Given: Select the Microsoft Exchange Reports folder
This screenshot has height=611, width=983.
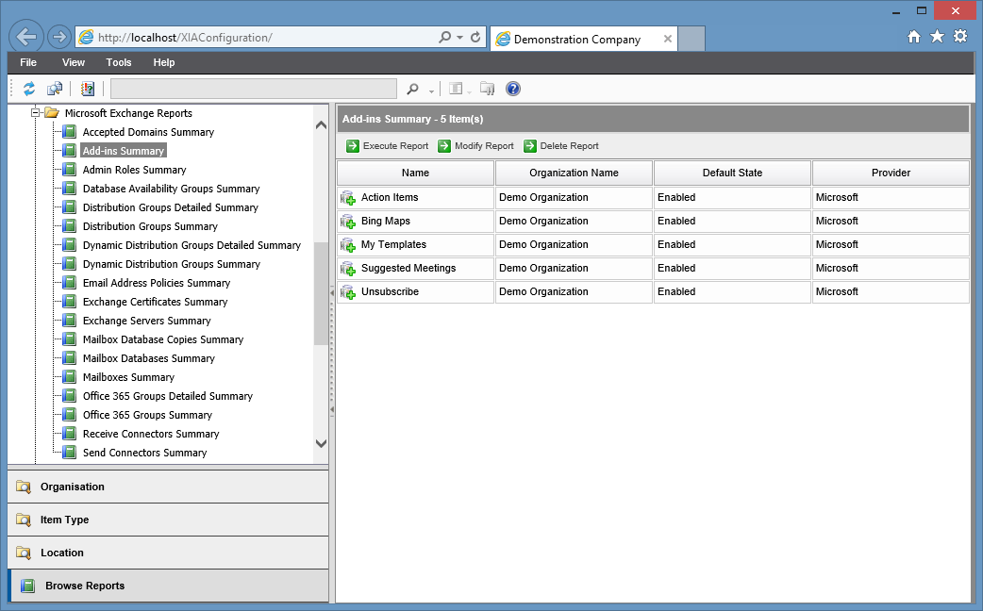Looking at the screenshot, I should [x=128, y=113].
